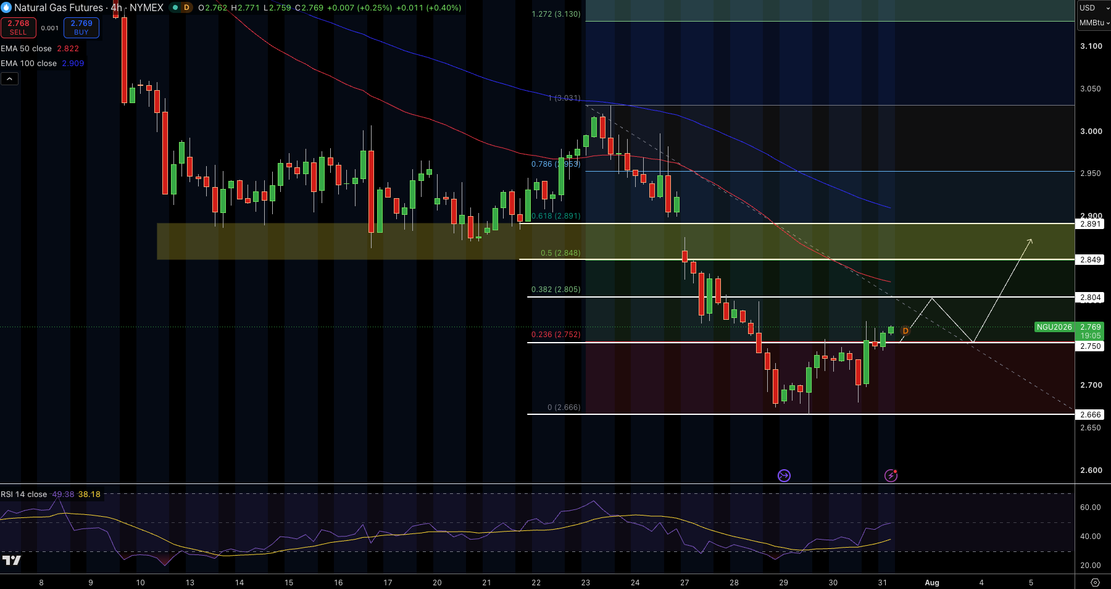Click the 3.100 tick on the price scale
Image resolution: width=1111 pixels, height=589 pixels.
pyautogui.click(x=1091, y=46)
